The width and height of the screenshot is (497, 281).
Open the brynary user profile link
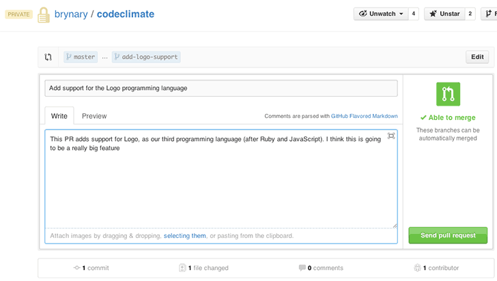point(71,14)
